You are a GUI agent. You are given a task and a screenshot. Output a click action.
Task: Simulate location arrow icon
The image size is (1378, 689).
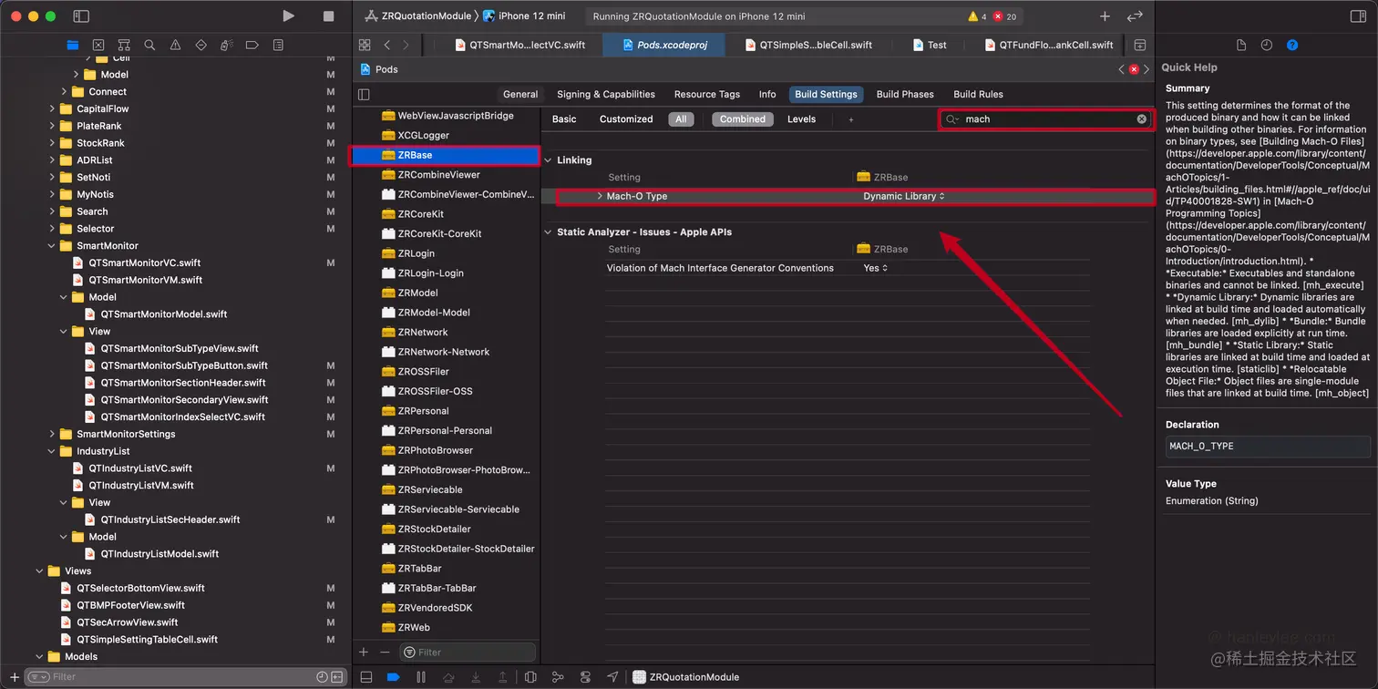click(612, 677)
